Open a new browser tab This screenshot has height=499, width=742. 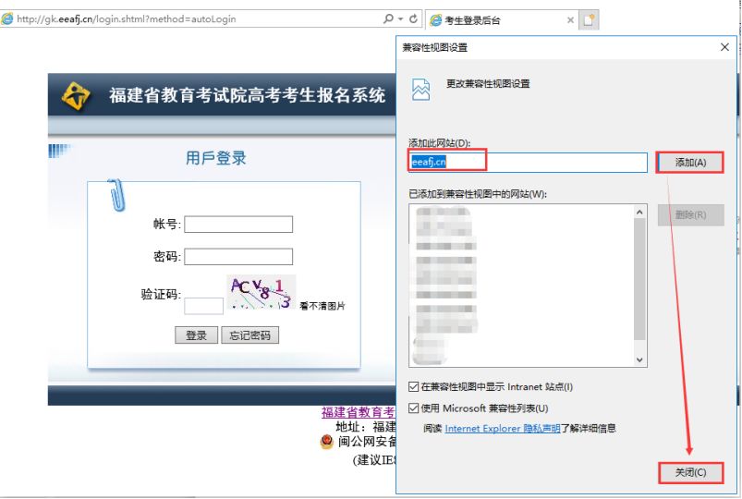pos(589,19)
